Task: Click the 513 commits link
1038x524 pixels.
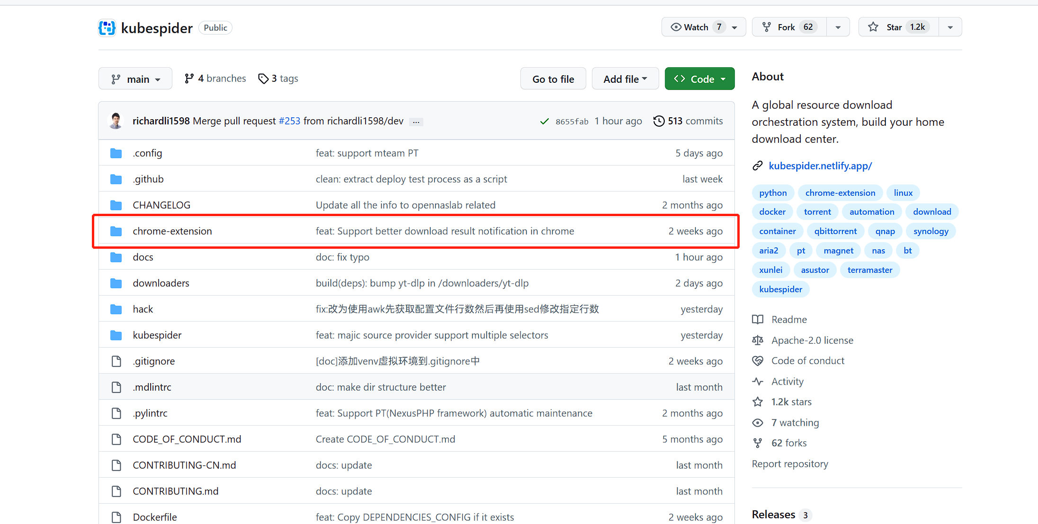Action: coord(695,121)
